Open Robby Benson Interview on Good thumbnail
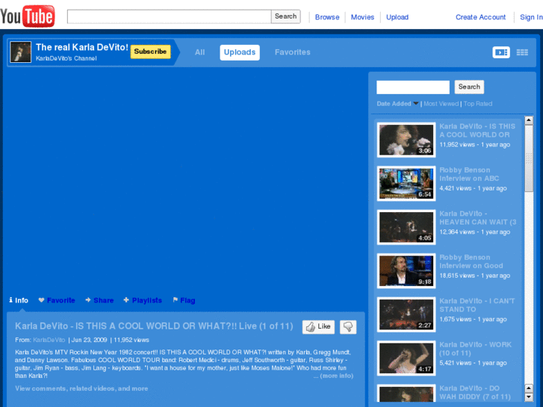 pos(406,271)
